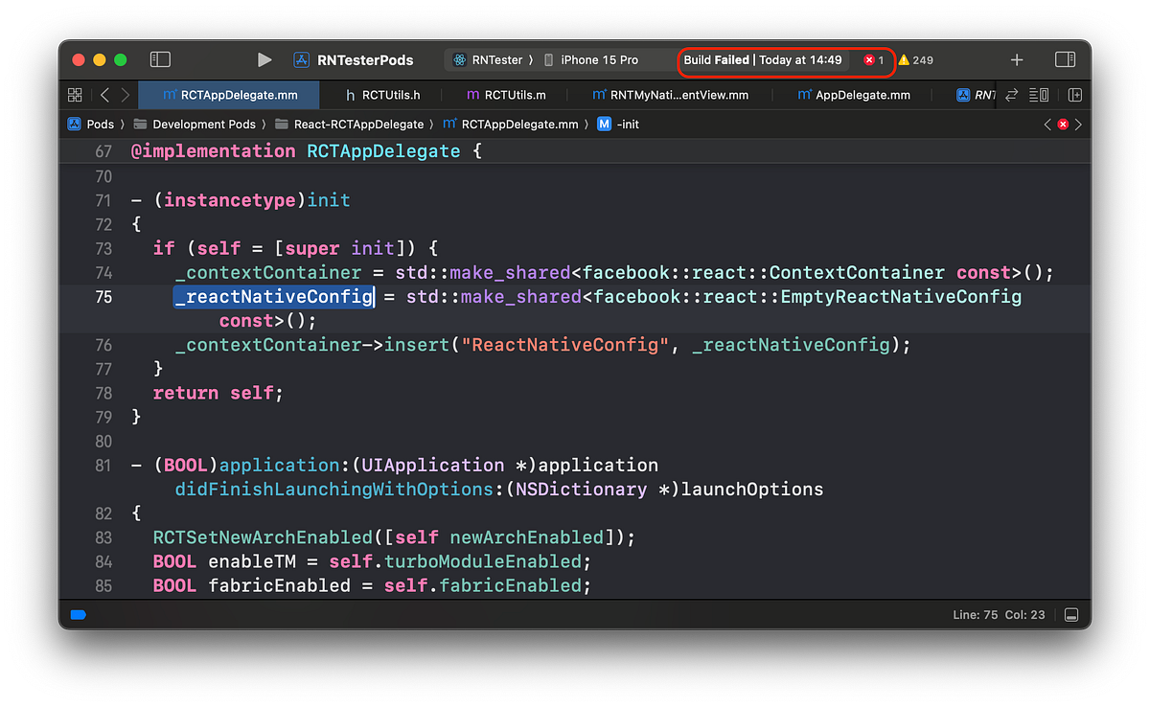Toggle the navigator sidebar visibility
The height and width of the screenshot is (707, 1150).
pos(159,58)
